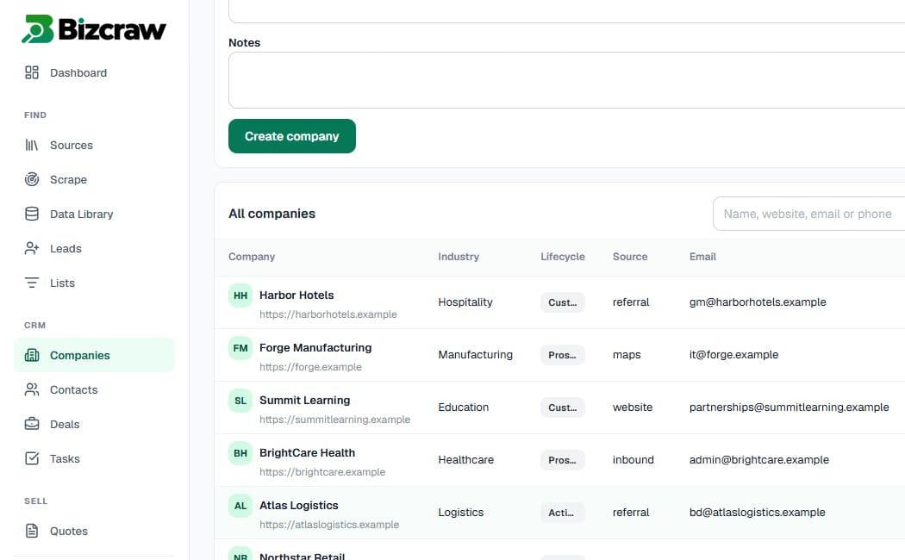Open Harbor Hotels company name
The image size is (905, 560).
tap(296, 295)
